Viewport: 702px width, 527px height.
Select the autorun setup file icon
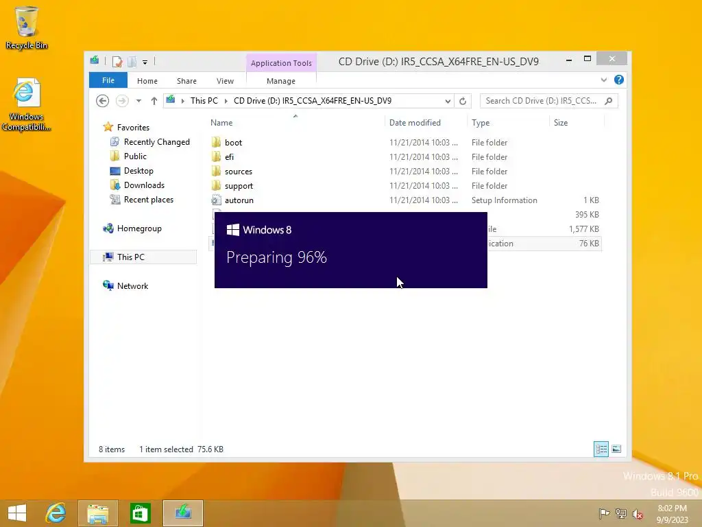coord(216,200)
